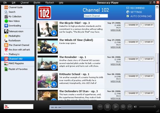160x113 pixels.
Task: Click the fast-forward next button
Action: (x=130, y=107)
